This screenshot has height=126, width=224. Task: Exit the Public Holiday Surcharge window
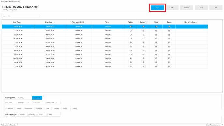coord(216,8)
